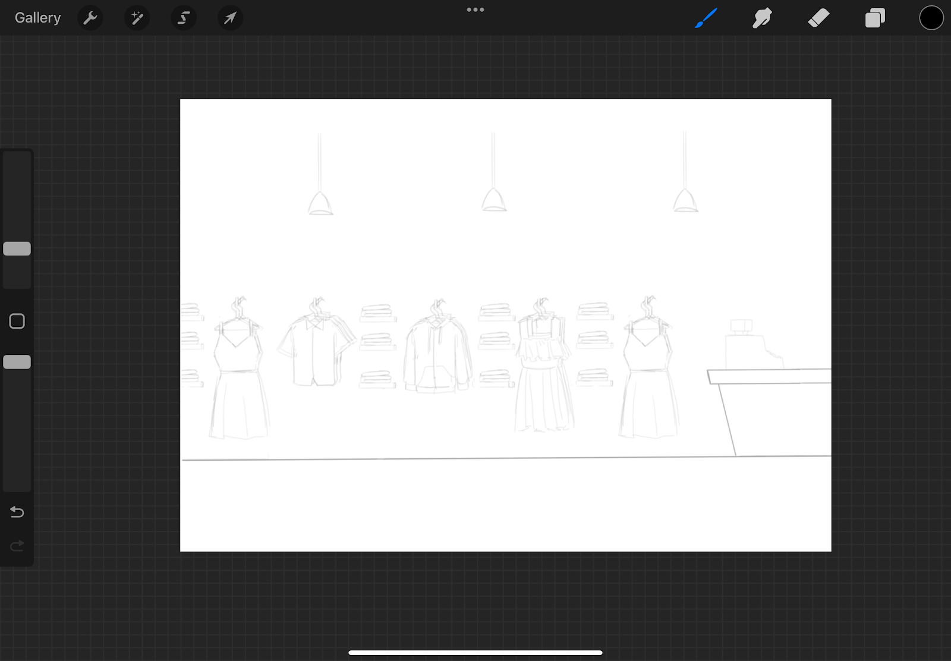Select the Smudge tool
Image resolution: width=951 pixels, height=661 pixels.
point(762,18)
